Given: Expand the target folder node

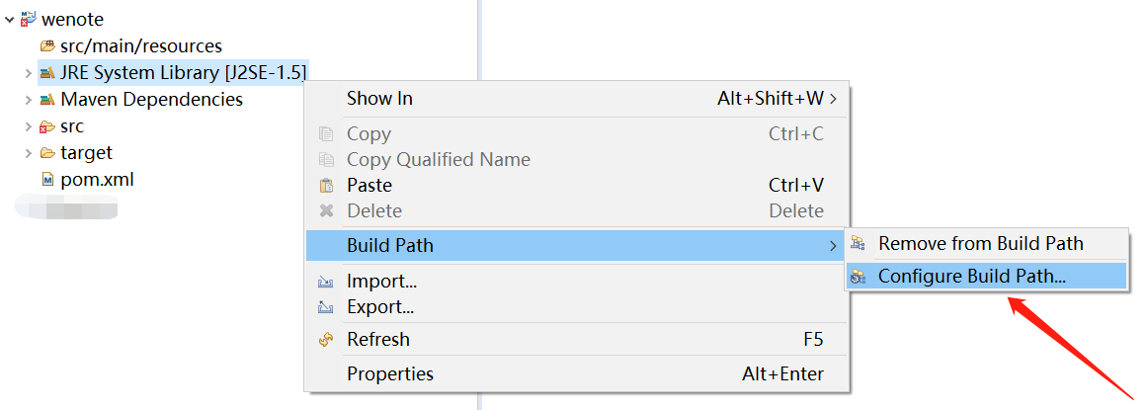Looking at the screenshot, I should [28, 153].
